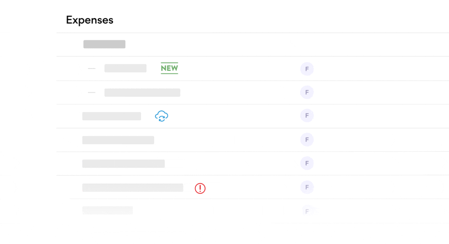449x244 pixels.
Task: Click the dash marker beside the NEW item
Action: (92, 68)
